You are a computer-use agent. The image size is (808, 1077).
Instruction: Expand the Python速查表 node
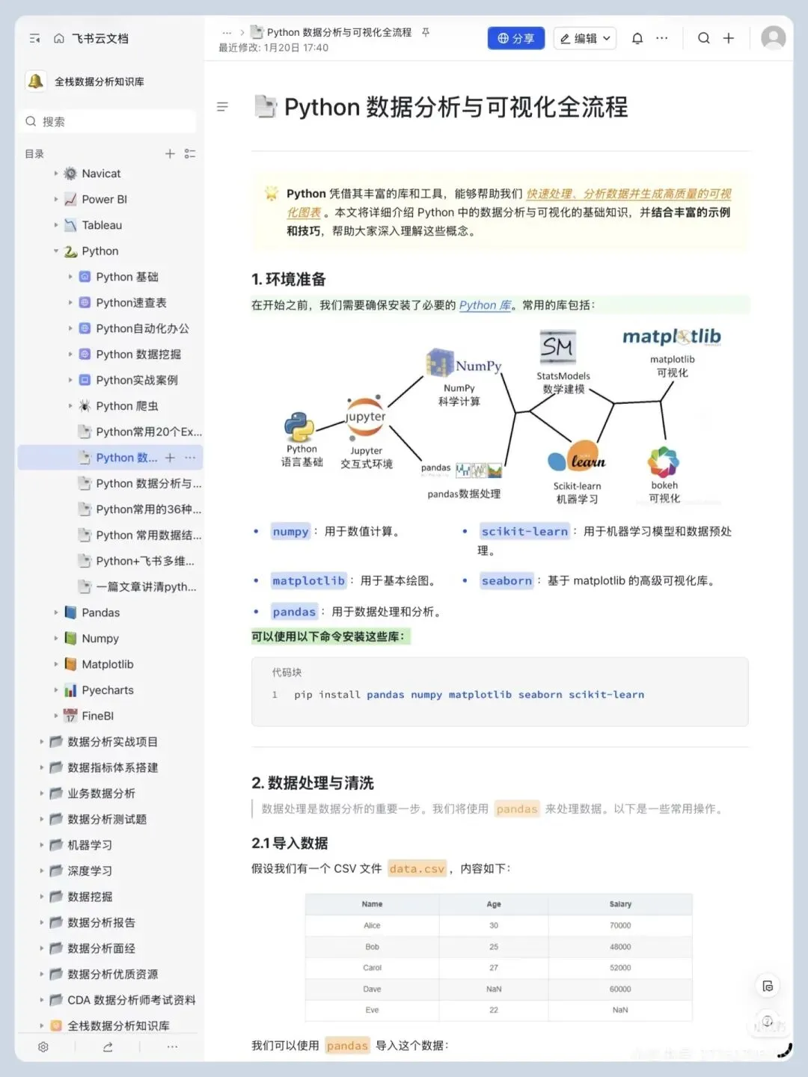click(x=70, y=303)
